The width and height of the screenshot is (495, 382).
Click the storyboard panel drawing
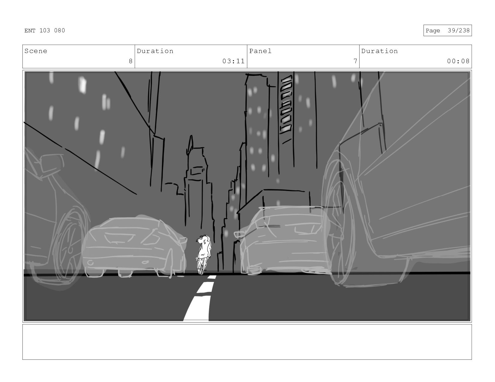pyautogui.click(x=247, y=196)
